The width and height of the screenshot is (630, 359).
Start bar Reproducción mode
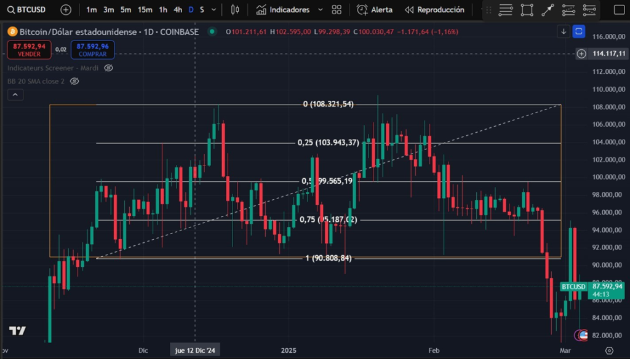[434, 10]
